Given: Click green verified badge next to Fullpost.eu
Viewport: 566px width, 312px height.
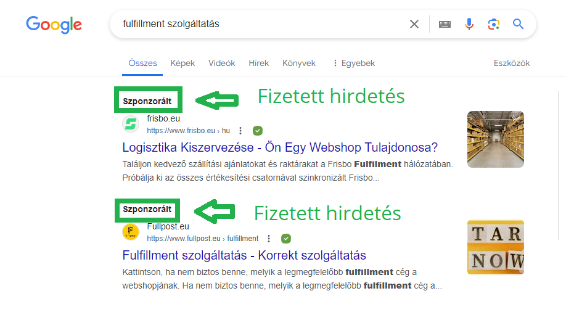Looking at the screenshot, I should tap(285, 239).
